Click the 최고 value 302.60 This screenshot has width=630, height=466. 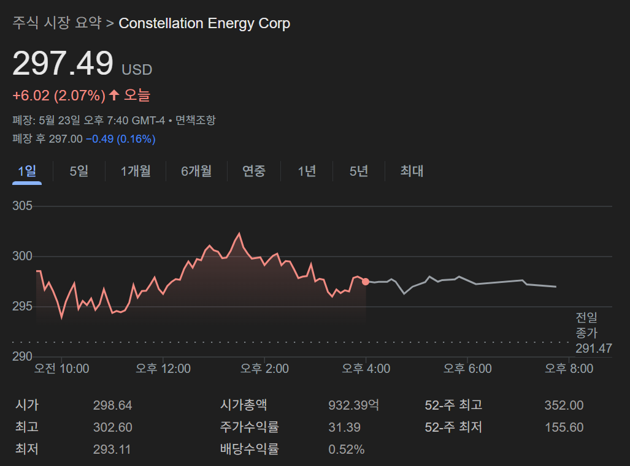112,427
